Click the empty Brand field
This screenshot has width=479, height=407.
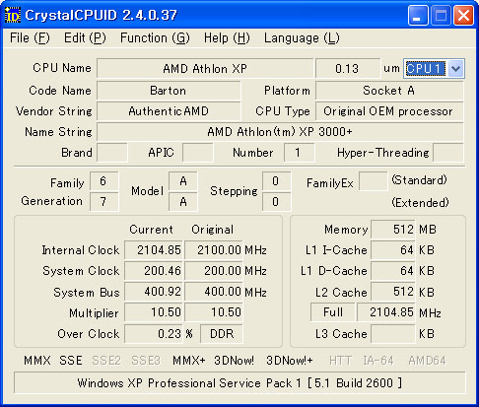(x=112, y=153)
